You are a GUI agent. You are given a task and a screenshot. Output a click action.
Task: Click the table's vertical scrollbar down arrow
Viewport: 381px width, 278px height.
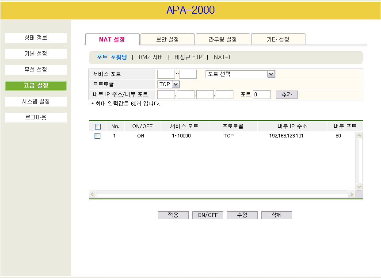pyautogui.click(x=359, y=187)
